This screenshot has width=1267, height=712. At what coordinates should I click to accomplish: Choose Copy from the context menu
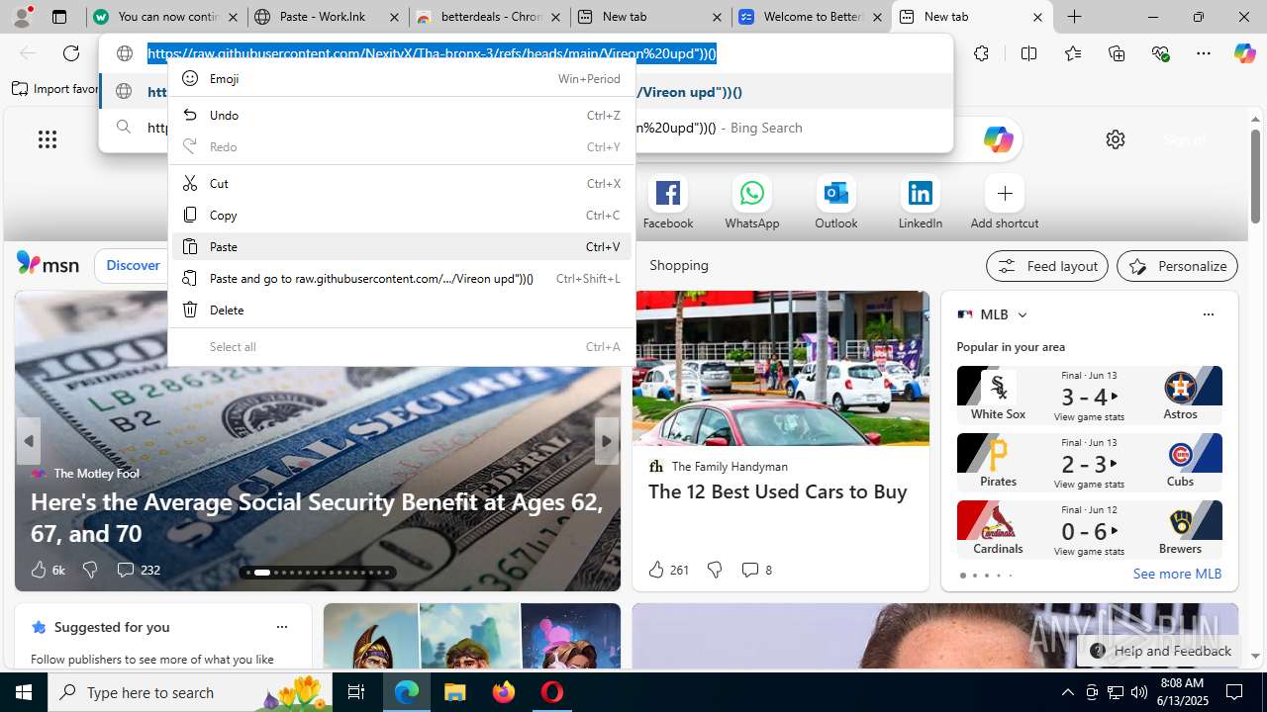401,216
